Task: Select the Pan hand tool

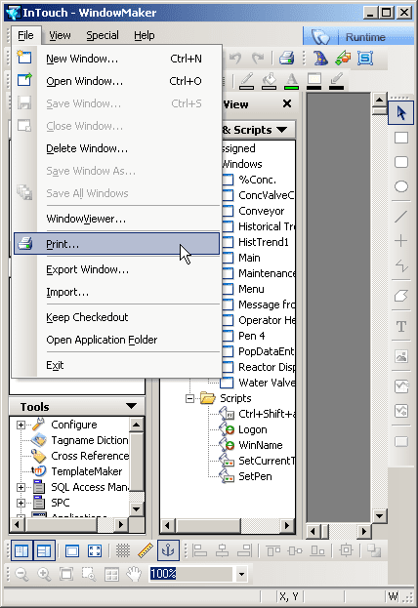Action: click(134, 574)
